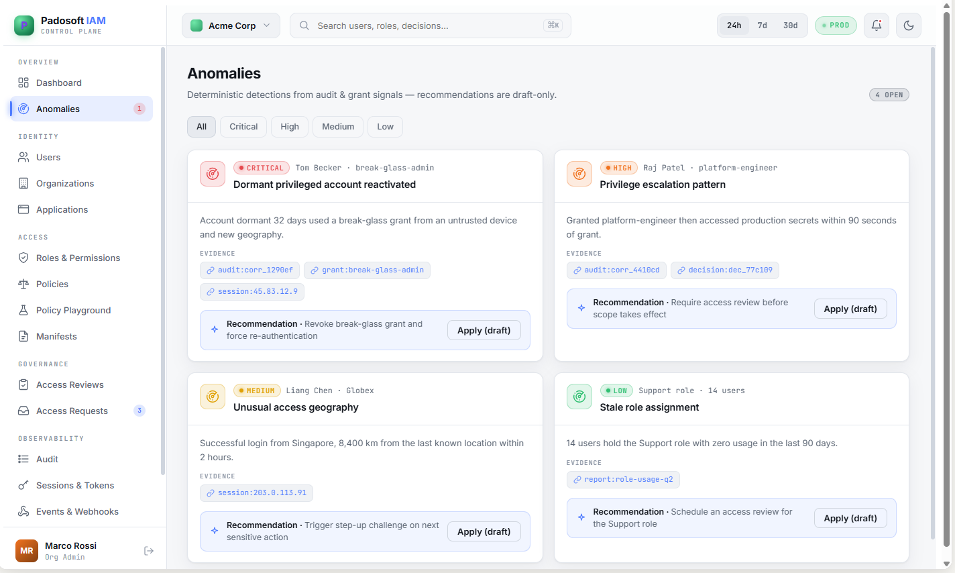The height and width of the screenshot is (573, 955).
Task: Select the 24h time range
Action: [x=734, y=25]
